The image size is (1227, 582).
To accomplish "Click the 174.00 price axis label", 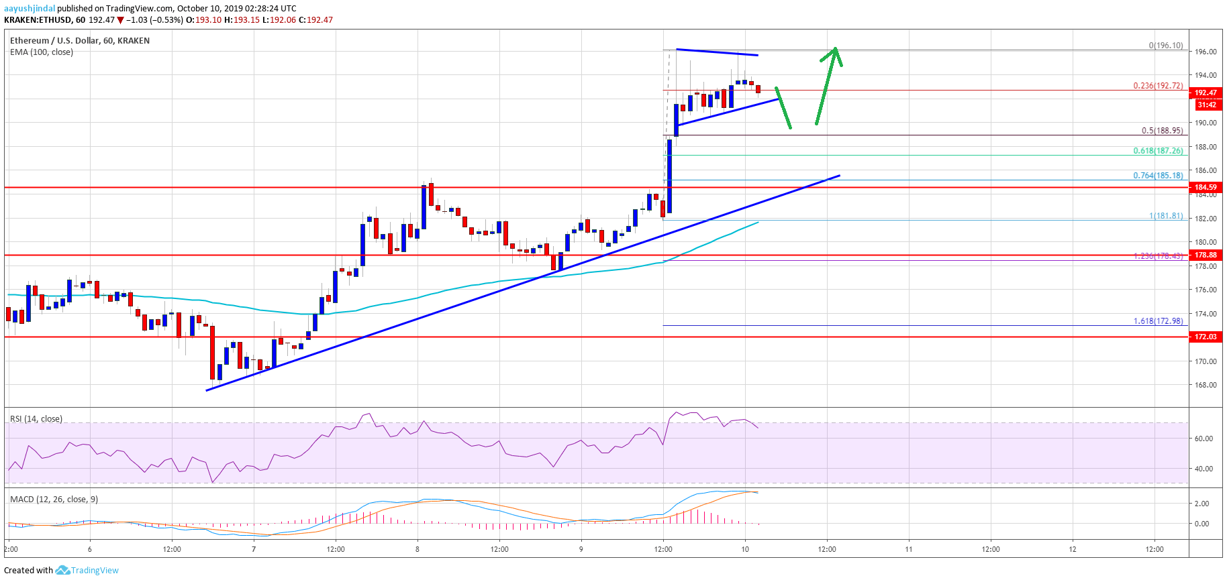I will pos(1206,314).
